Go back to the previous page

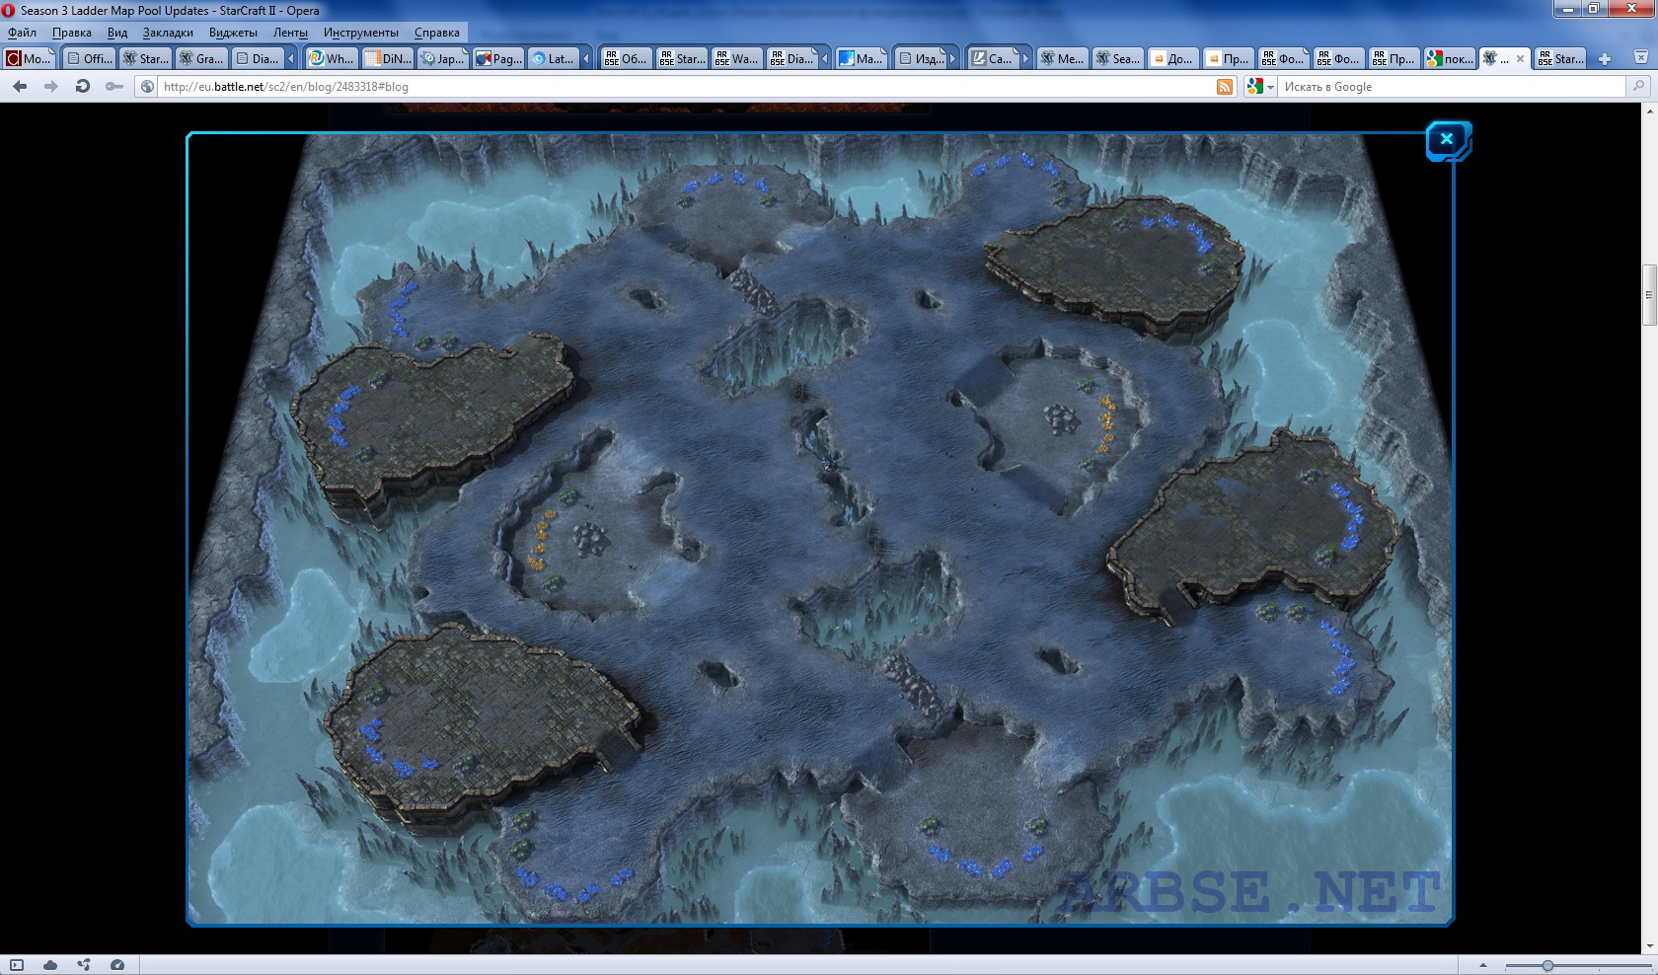(x=20, y=87)
